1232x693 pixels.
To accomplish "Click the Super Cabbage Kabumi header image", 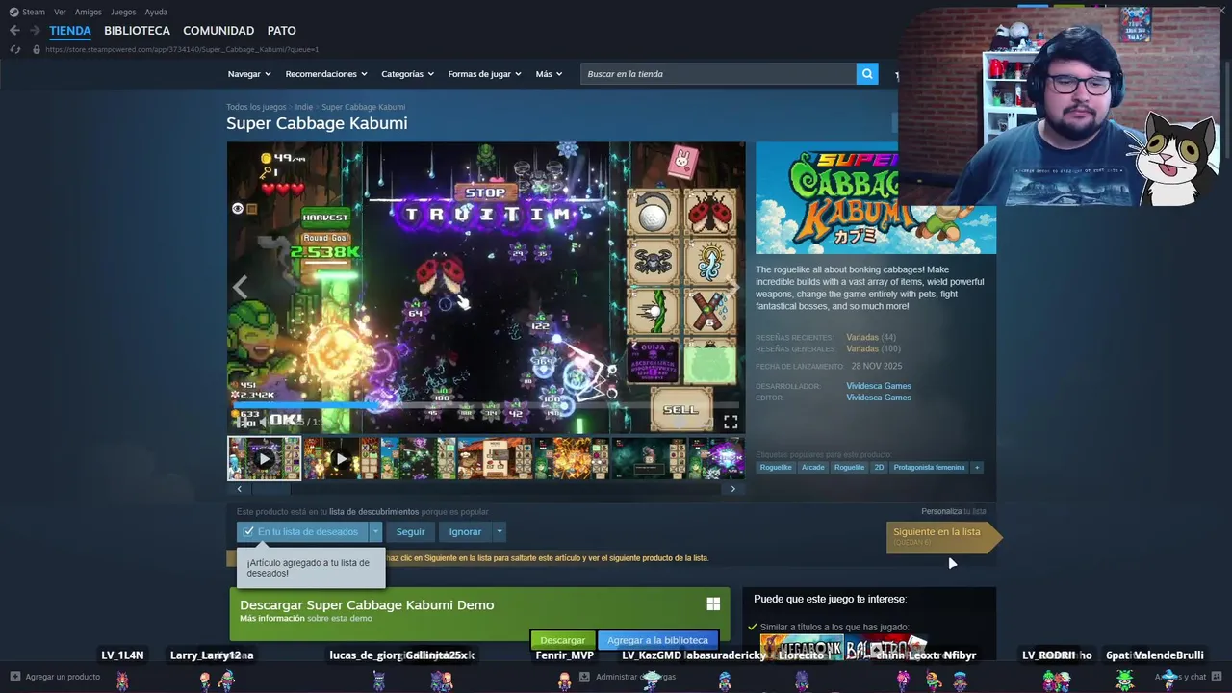I will pos(876,198).
